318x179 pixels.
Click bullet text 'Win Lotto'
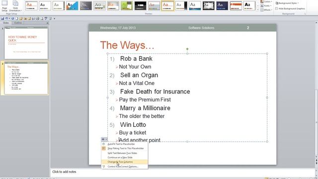pyautogui.click(x=133, y=125)
